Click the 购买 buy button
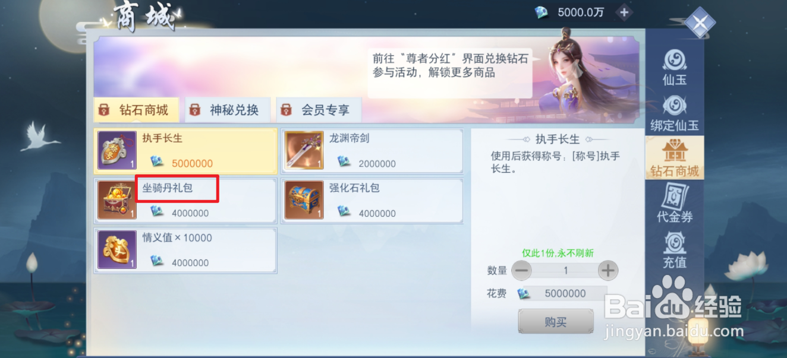 (556, 322)
